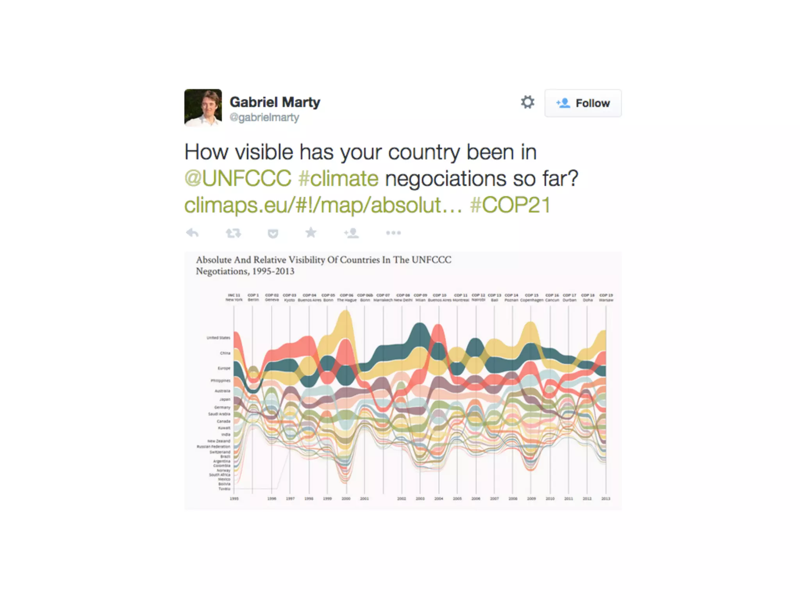Open Gabriel Marty's profile photo
This screenshot has width=800, height=600.
[203, 107]
